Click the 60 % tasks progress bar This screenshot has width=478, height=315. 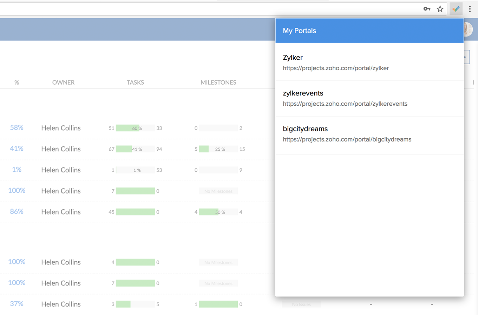click(135, 128)
